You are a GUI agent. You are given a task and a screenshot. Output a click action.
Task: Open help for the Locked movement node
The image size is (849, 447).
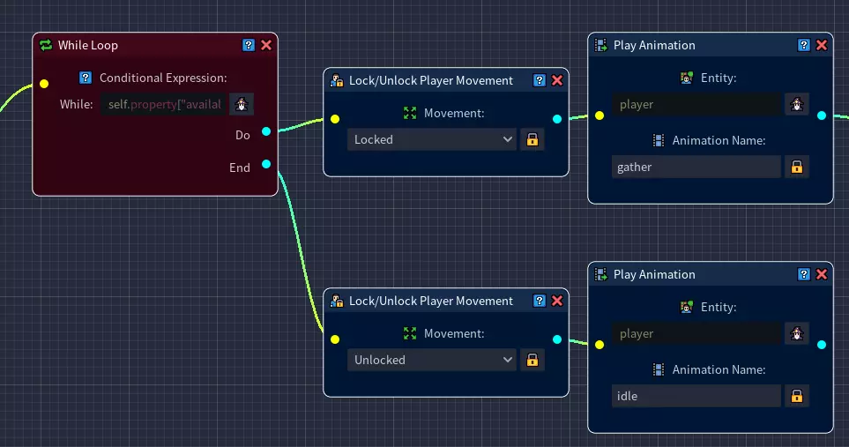click(540, 80)
